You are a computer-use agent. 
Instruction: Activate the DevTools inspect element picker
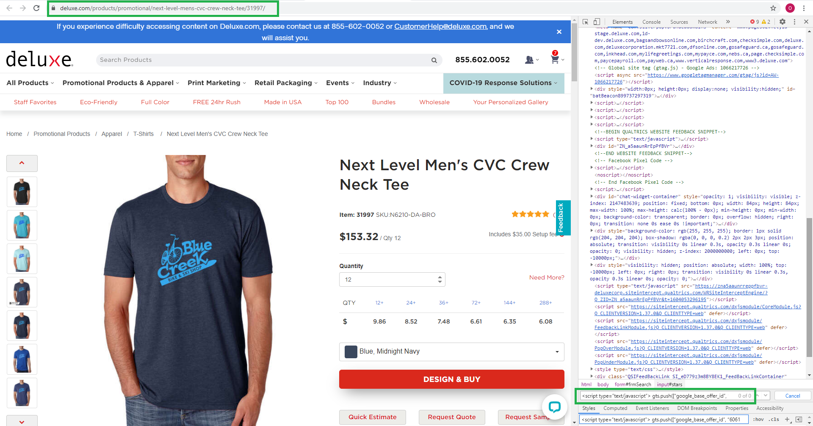585,22
